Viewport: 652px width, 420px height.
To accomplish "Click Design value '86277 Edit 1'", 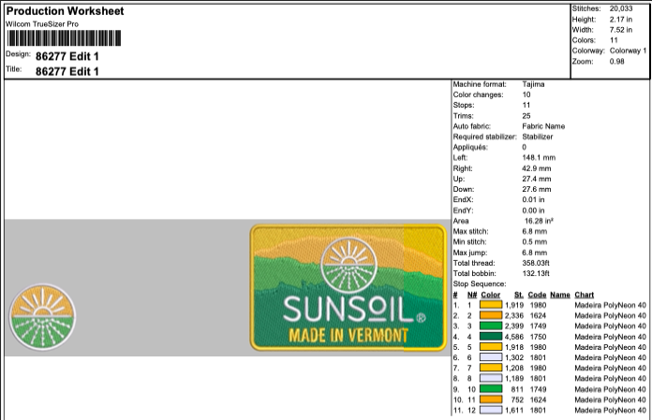I will tap(67, 56).
